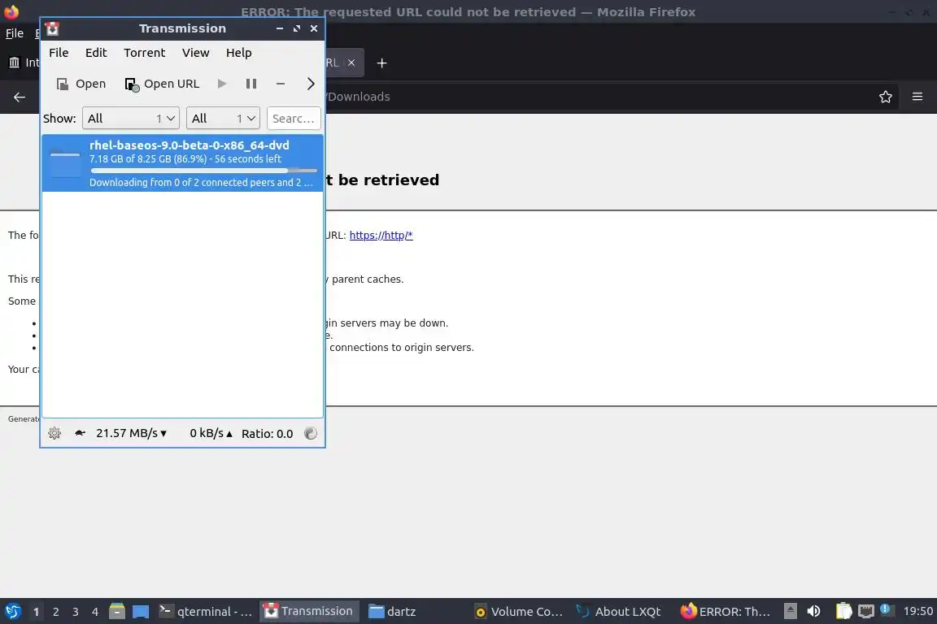Open the LXQt application menu
937x624 pixels.
[13, 611]
